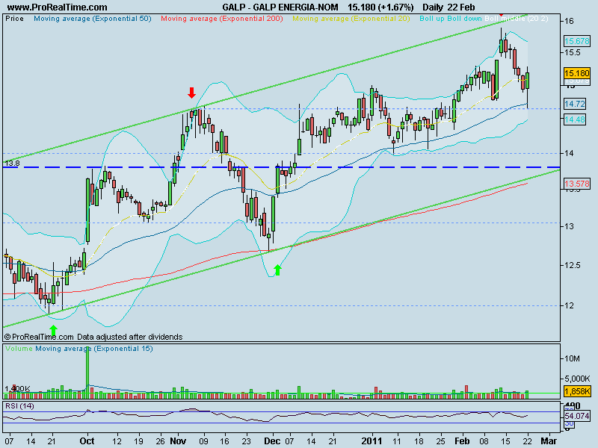This screenshot has width=598, height=448.
Task: Select the GALP - GALP ENERGIA-NOM title
Action: click(280, 7)
